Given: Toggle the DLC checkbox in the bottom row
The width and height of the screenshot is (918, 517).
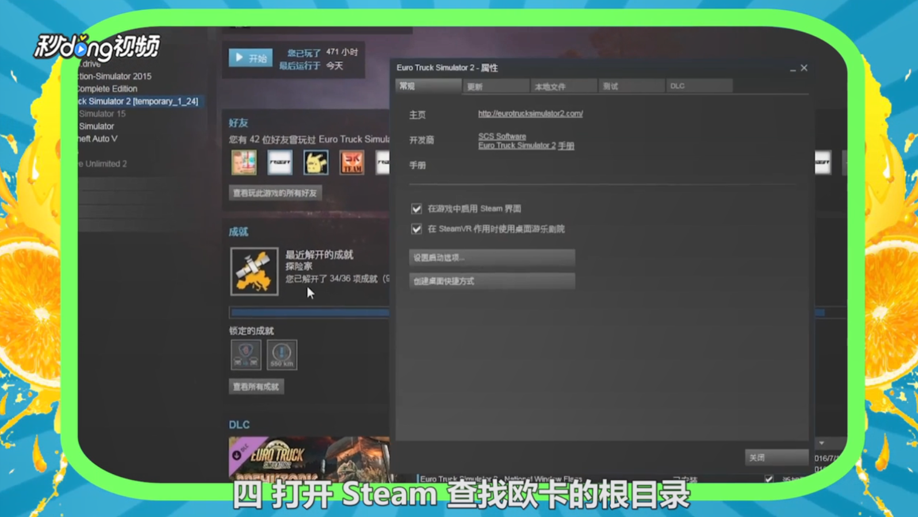Looking at the screenshot, I should coord(769,478).
